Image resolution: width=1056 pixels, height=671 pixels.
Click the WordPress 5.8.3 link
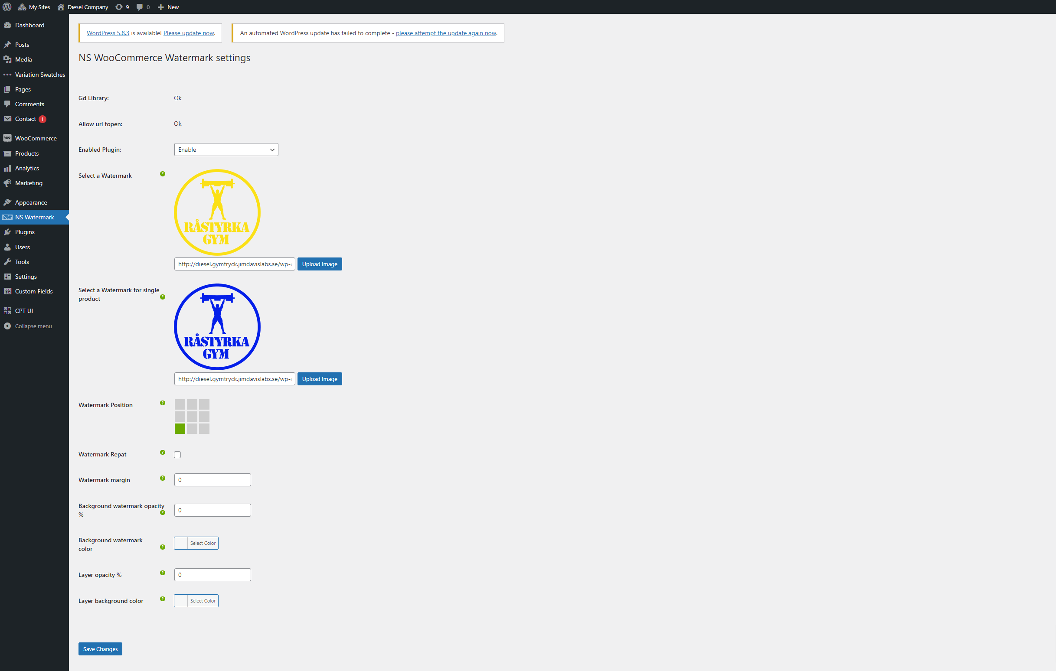[108, 33]
